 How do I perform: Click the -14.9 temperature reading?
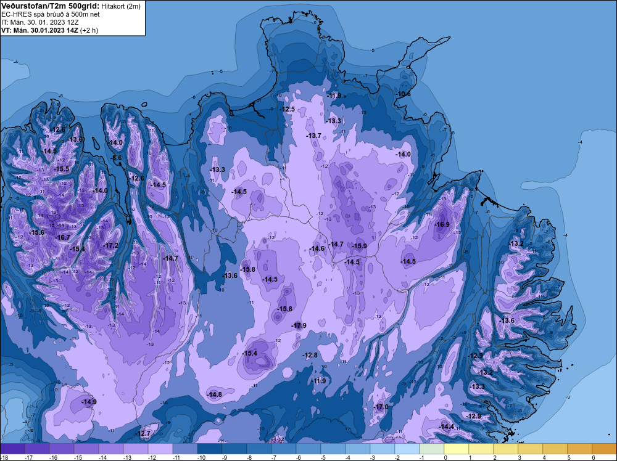click(89, 402)
